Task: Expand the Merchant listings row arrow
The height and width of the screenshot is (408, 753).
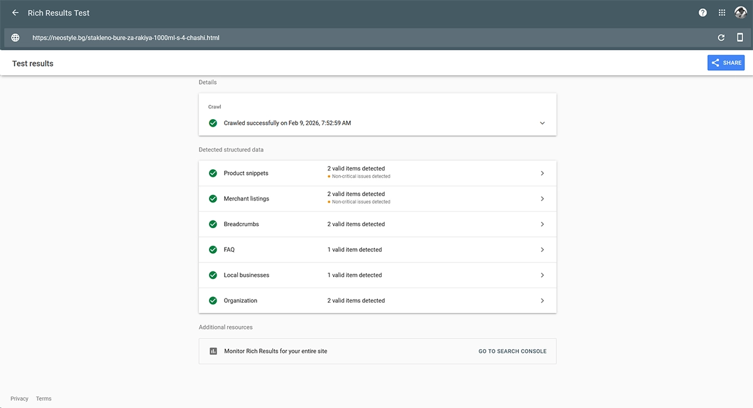Action: (x=542, y=199)
